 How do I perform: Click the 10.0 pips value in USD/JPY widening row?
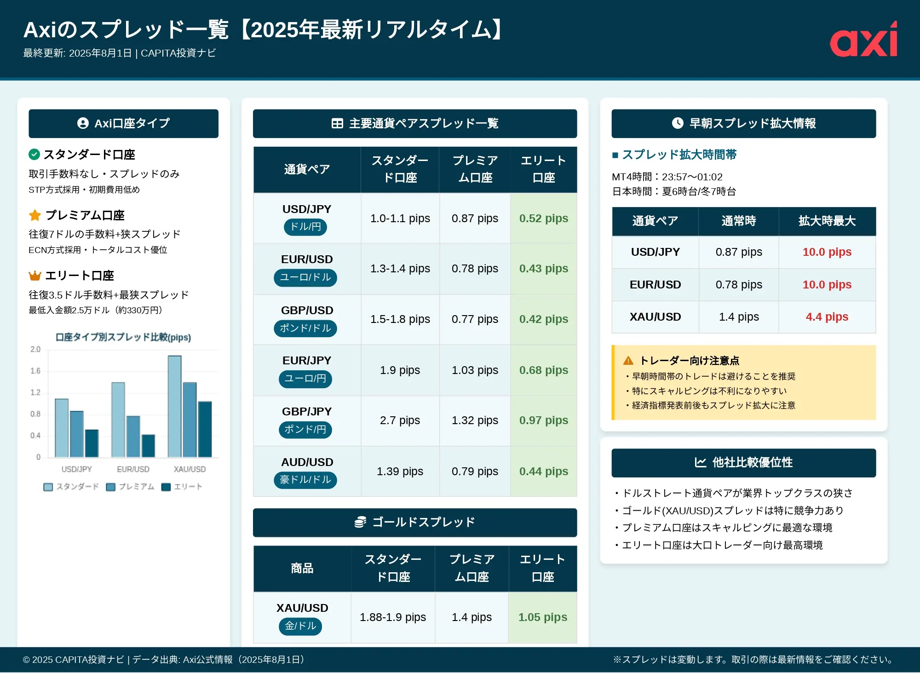[x=827, y=252]
